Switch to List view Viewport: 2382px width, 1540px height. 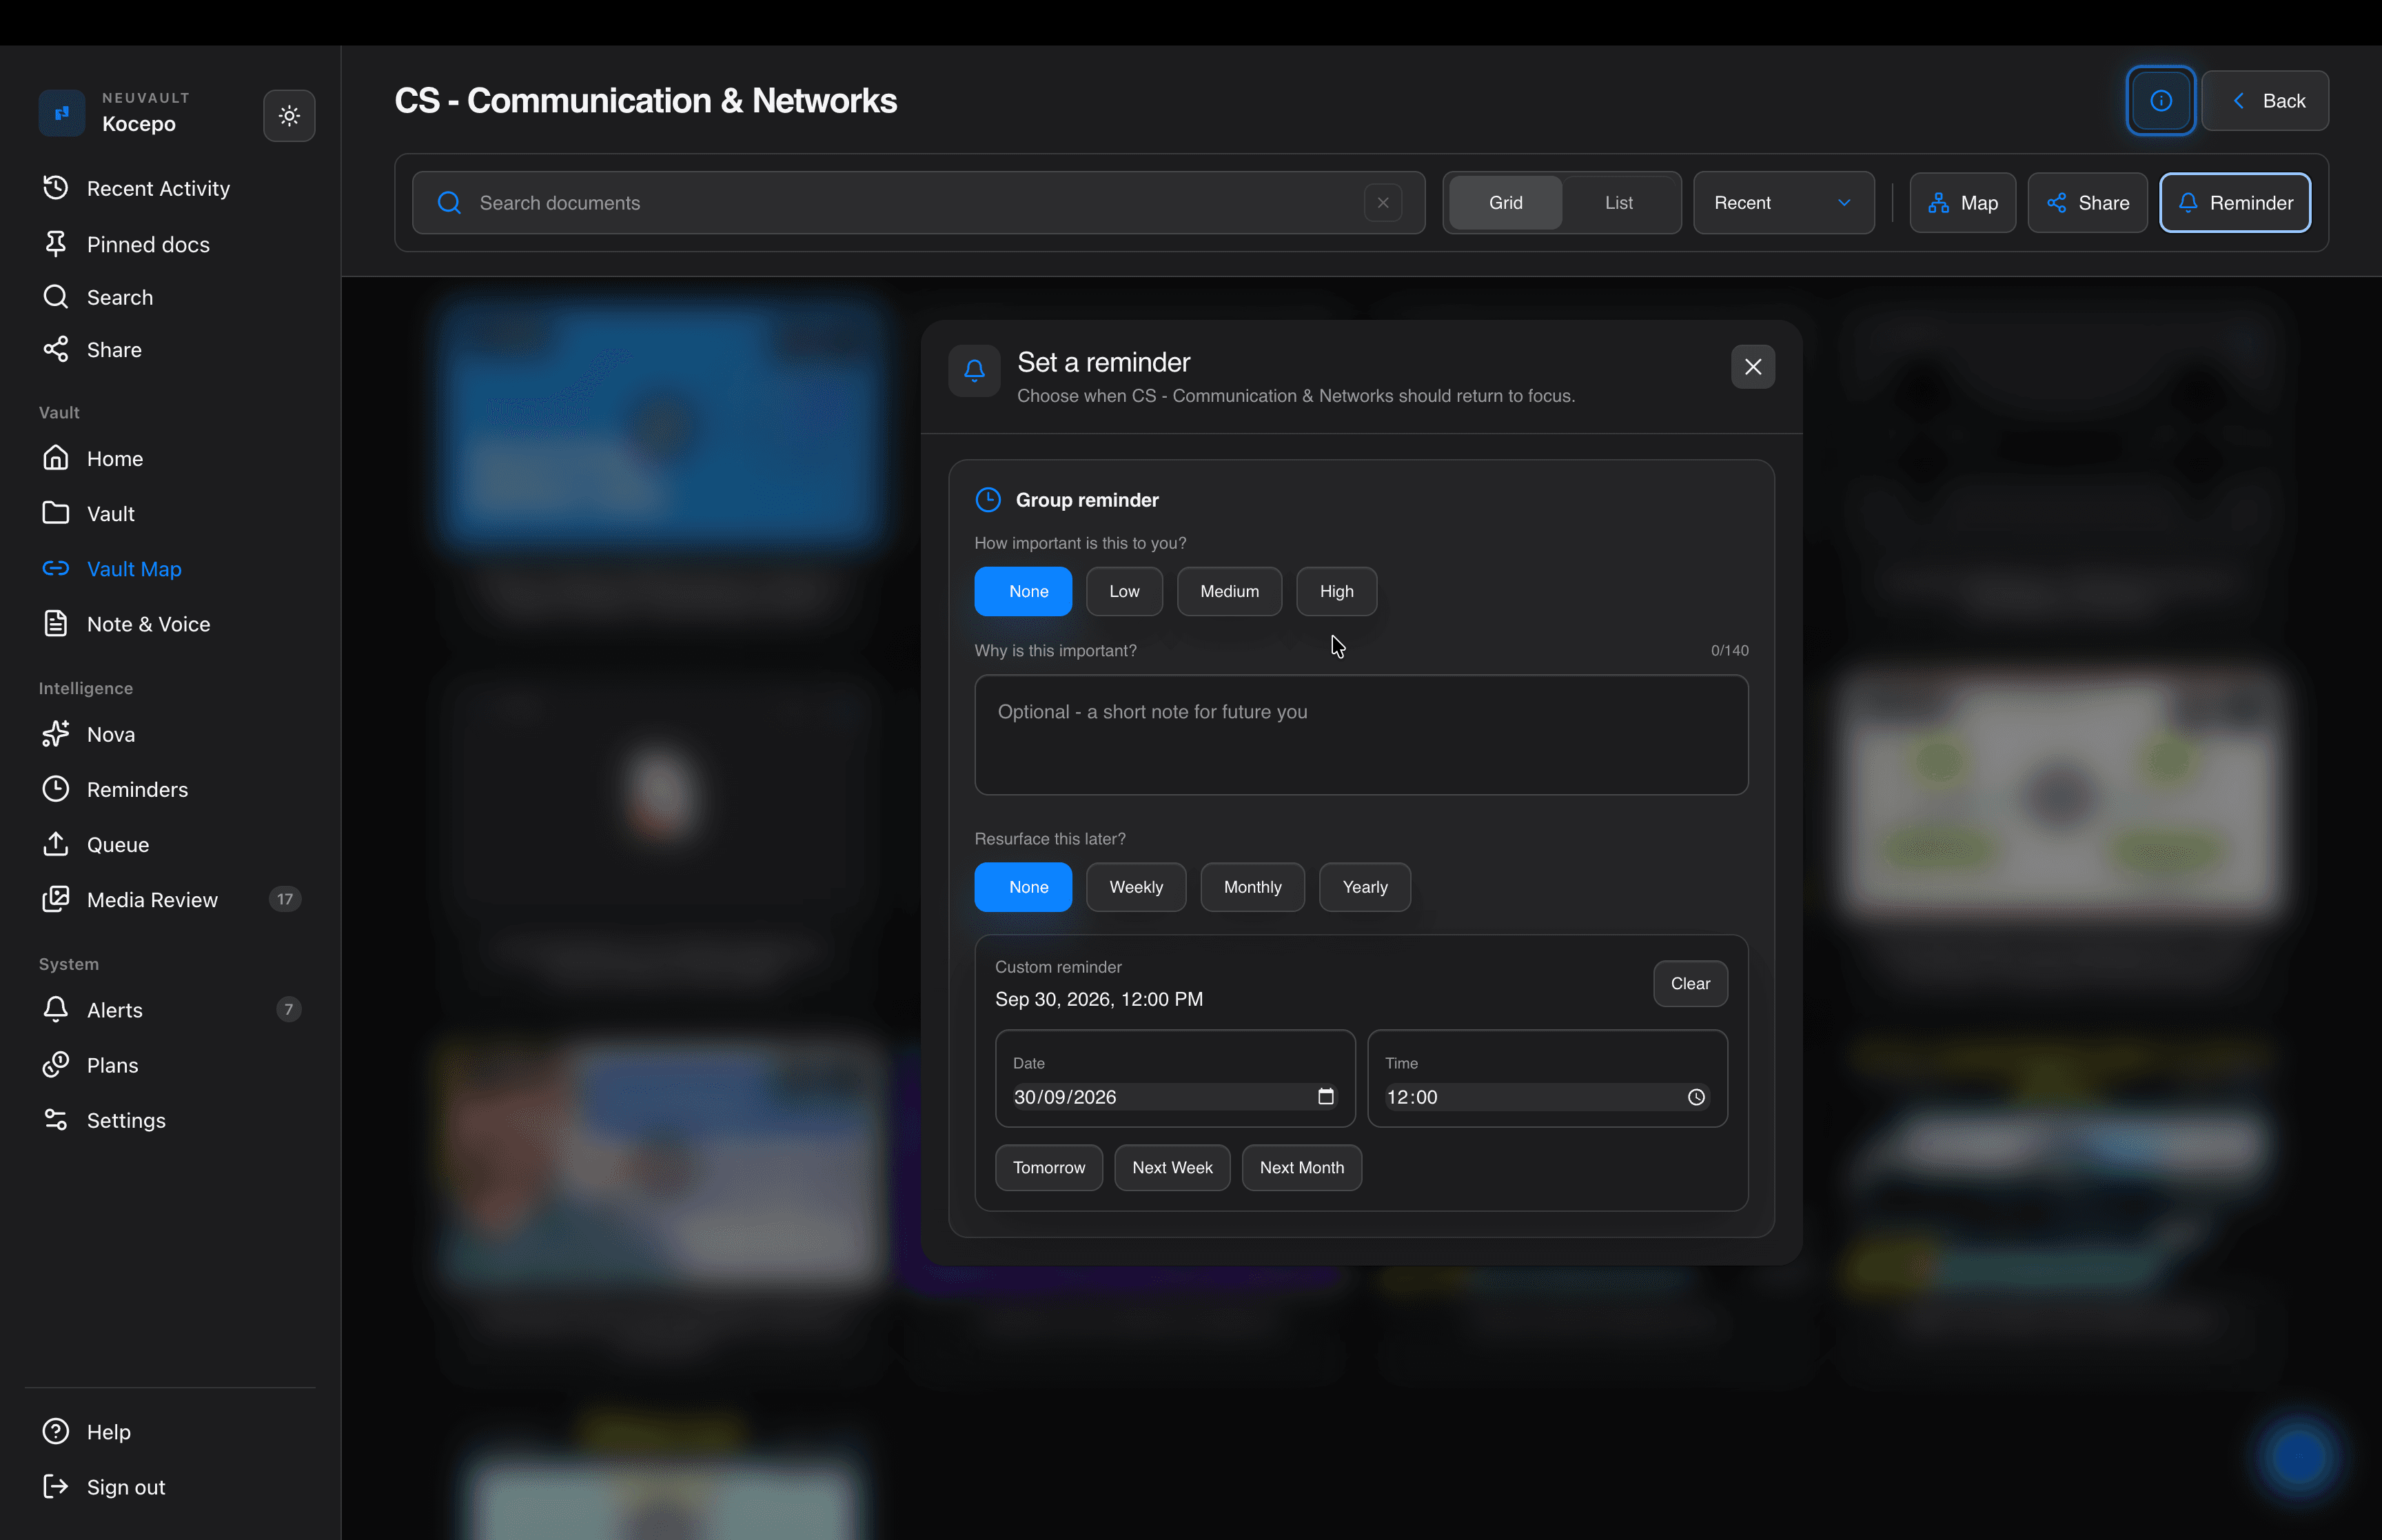click(x=1618, y=203)
